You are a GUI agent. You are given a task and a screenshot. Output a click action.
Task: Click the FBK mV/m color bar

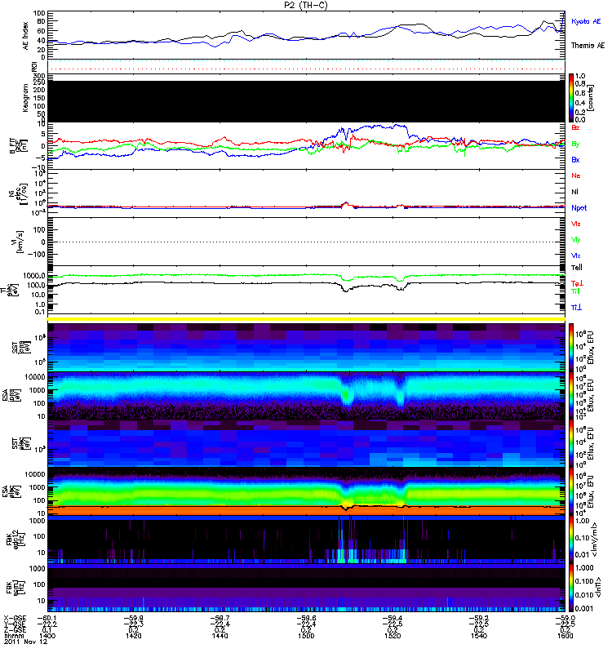point(572,540)
